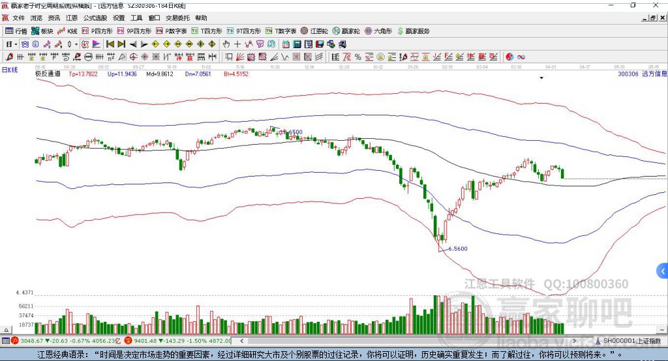Open the 交易委托 menu

[177, 18]
